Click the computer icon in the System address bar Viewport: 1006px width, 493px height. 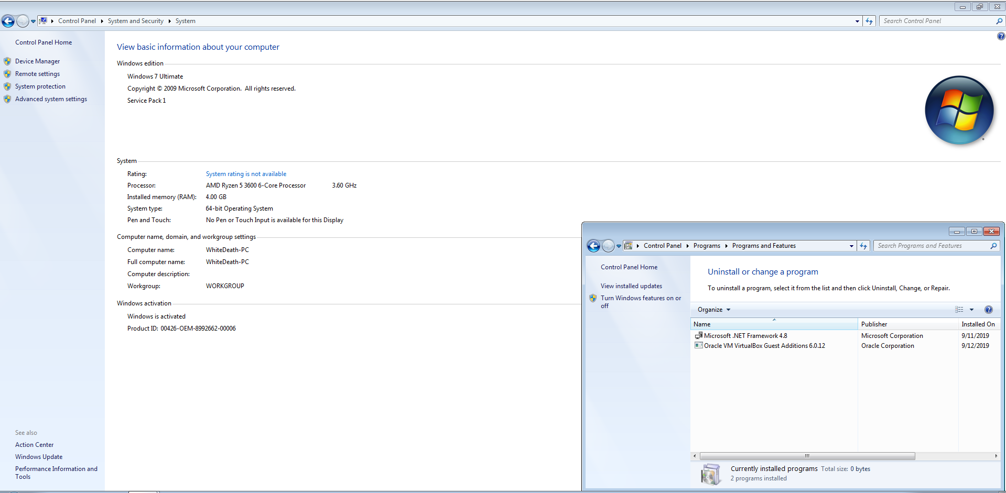[x=44, y=21]
